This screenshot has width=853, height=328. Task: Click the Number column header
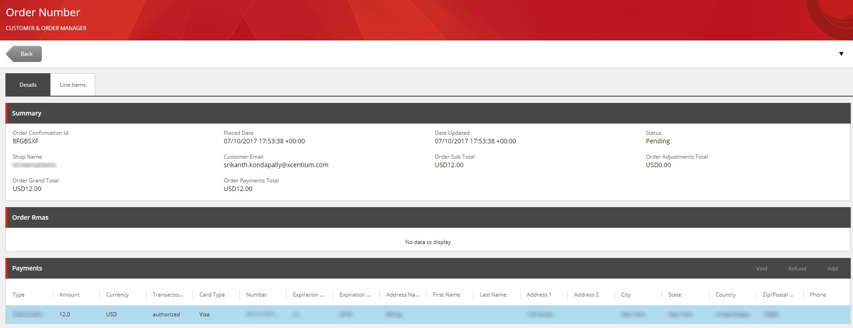click(256, 295)
